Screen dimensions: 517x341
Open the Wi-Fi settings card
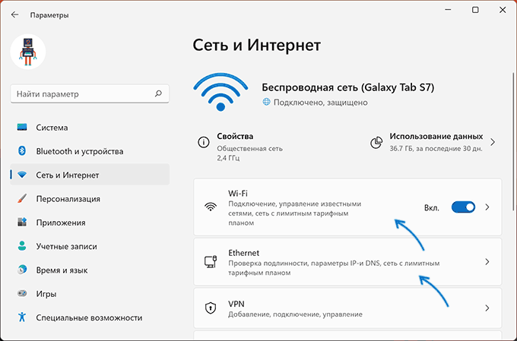(x=347, y=207)
